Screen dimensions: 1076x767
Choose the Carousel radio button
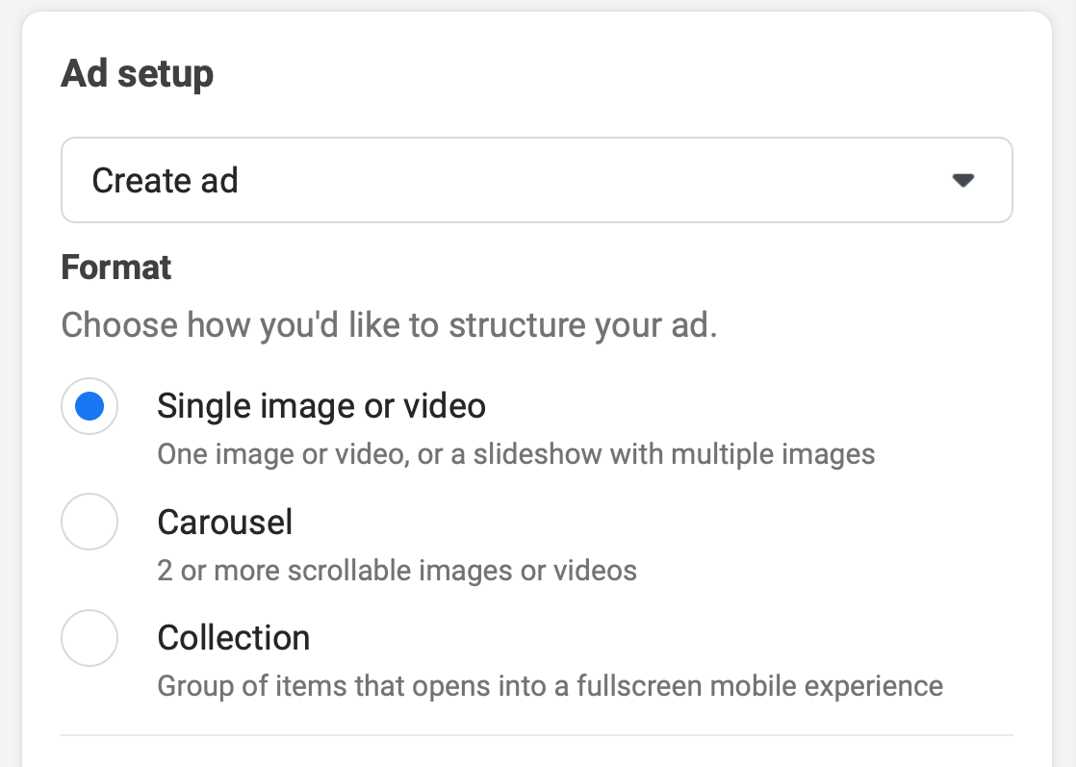[x=90, y=522]
